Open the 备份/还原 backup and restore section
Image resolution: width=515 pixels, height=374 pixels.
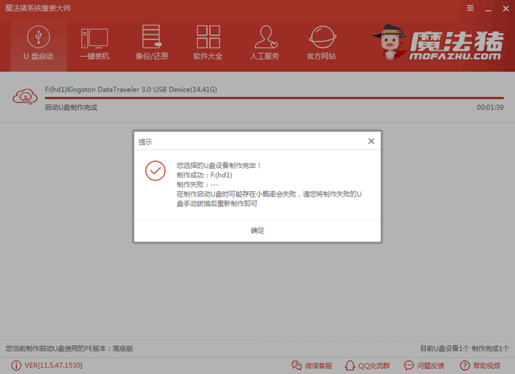point(151,43)
